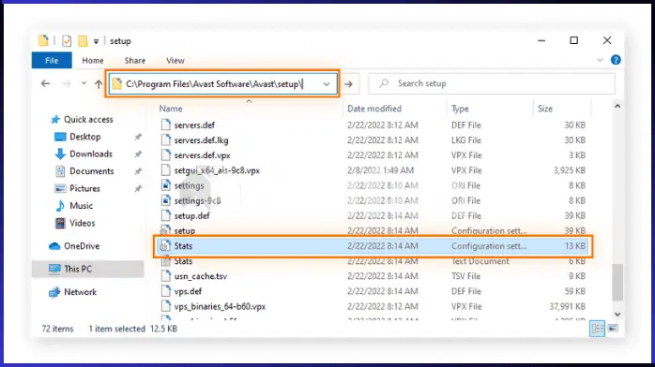Click the file list up arrow
This screenshot has width=655, height=367.
pos(617,106)
